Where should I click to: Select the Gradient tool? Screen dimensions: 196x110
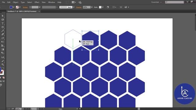pyautogui.click(x=3, y=50)
